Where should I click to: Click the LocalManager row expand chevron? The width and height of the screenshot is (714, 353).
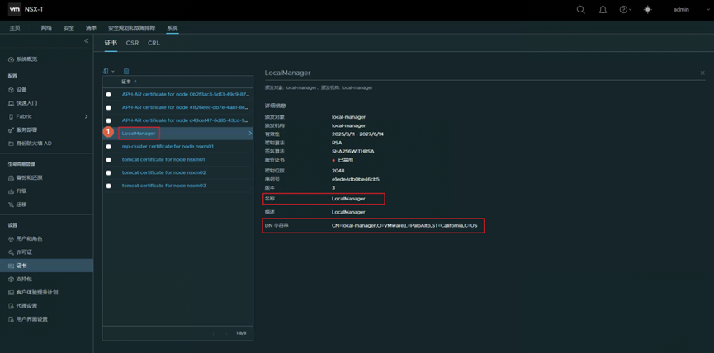(x=250, y=134)
